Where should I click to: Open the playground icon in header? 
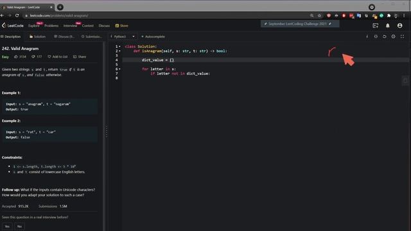(x=375, y=26)
